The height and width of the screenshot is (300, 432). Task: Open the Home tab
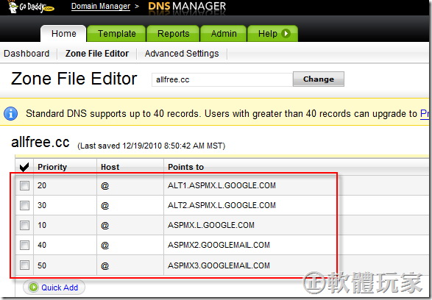63,34
